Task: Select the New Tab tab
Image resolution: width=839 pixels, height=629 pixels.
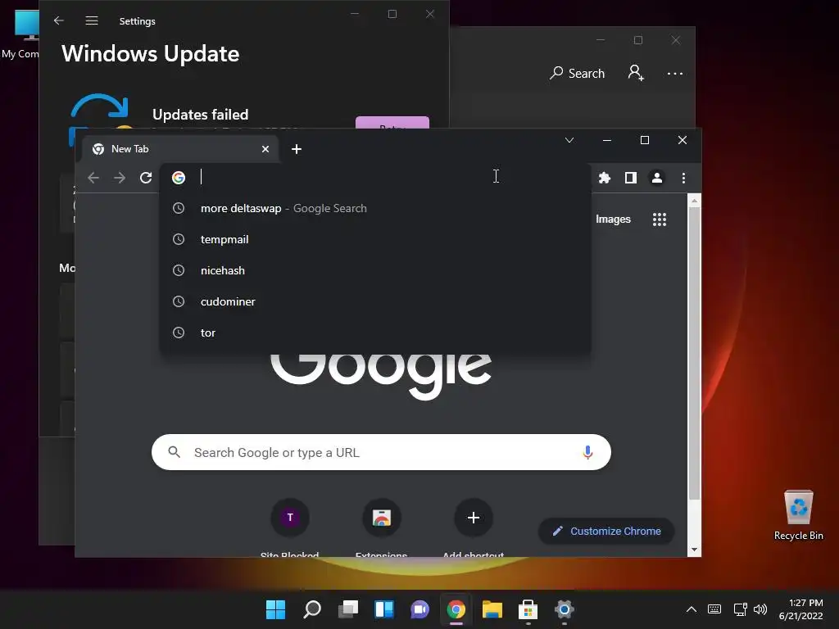Action: coord(179,149)
